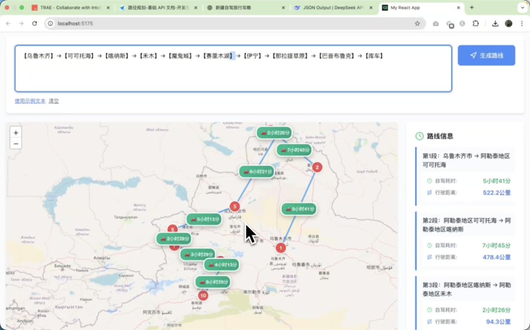Reload the localhost page
Viewport: 530px width, 330px height.
[34, 24]
